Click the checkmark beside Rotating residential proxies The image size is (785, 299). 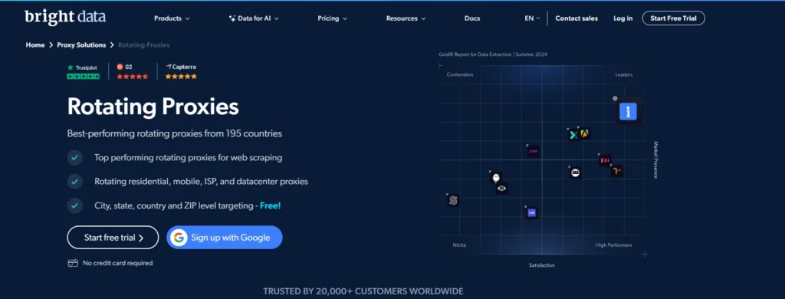click(x=74, y=181)
